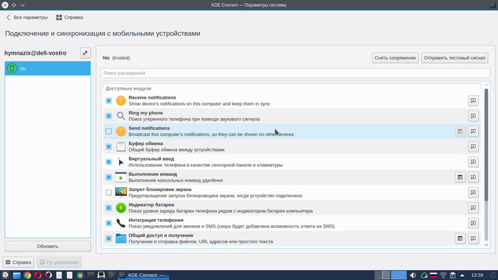Open Opera from the taskbar
The height and width of the screenshot is (280, 498).
38,275
